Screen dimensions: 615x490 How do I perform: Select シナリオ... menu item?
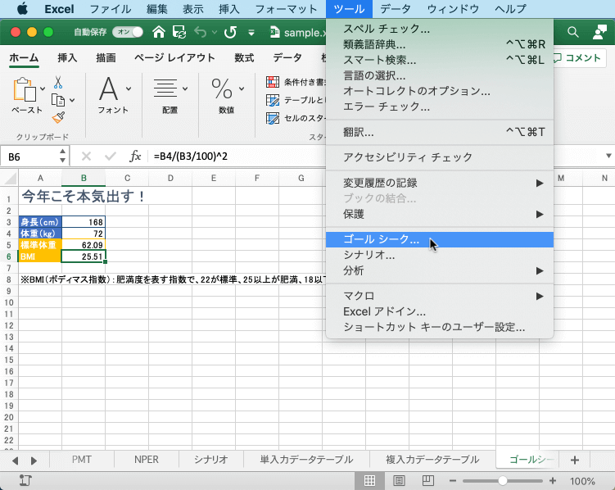tap(439, 255)
